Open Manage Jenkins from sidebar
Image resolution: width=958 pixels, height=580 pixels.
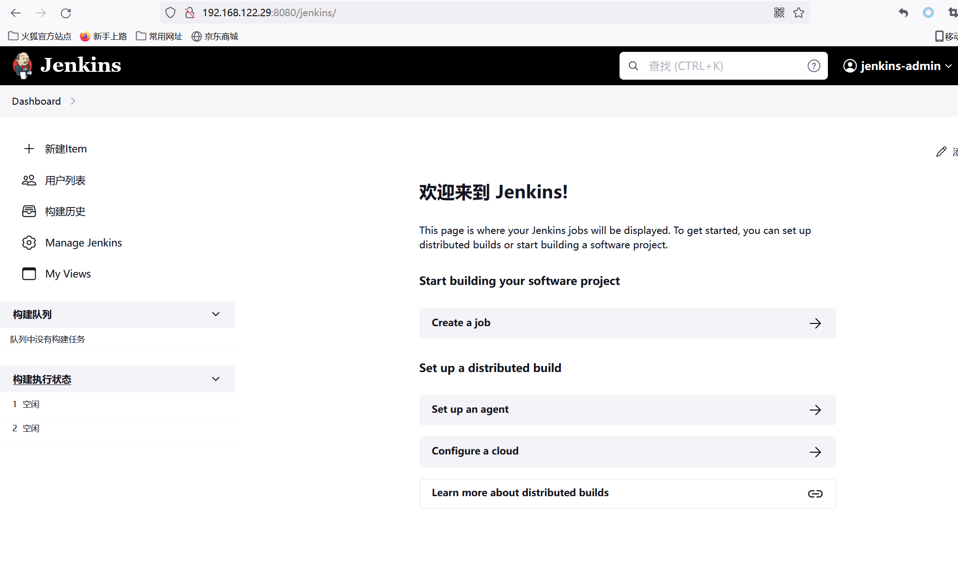pos(83,243)
